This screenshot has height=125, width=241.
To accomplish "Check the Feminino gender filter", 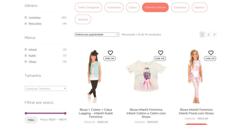I will [26, 17].
